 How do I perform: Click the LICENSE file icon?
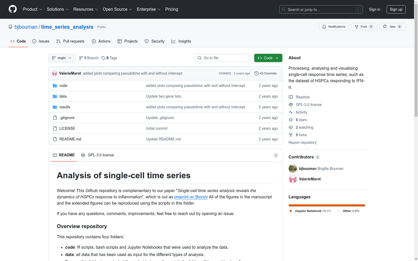tap(55, 128)
